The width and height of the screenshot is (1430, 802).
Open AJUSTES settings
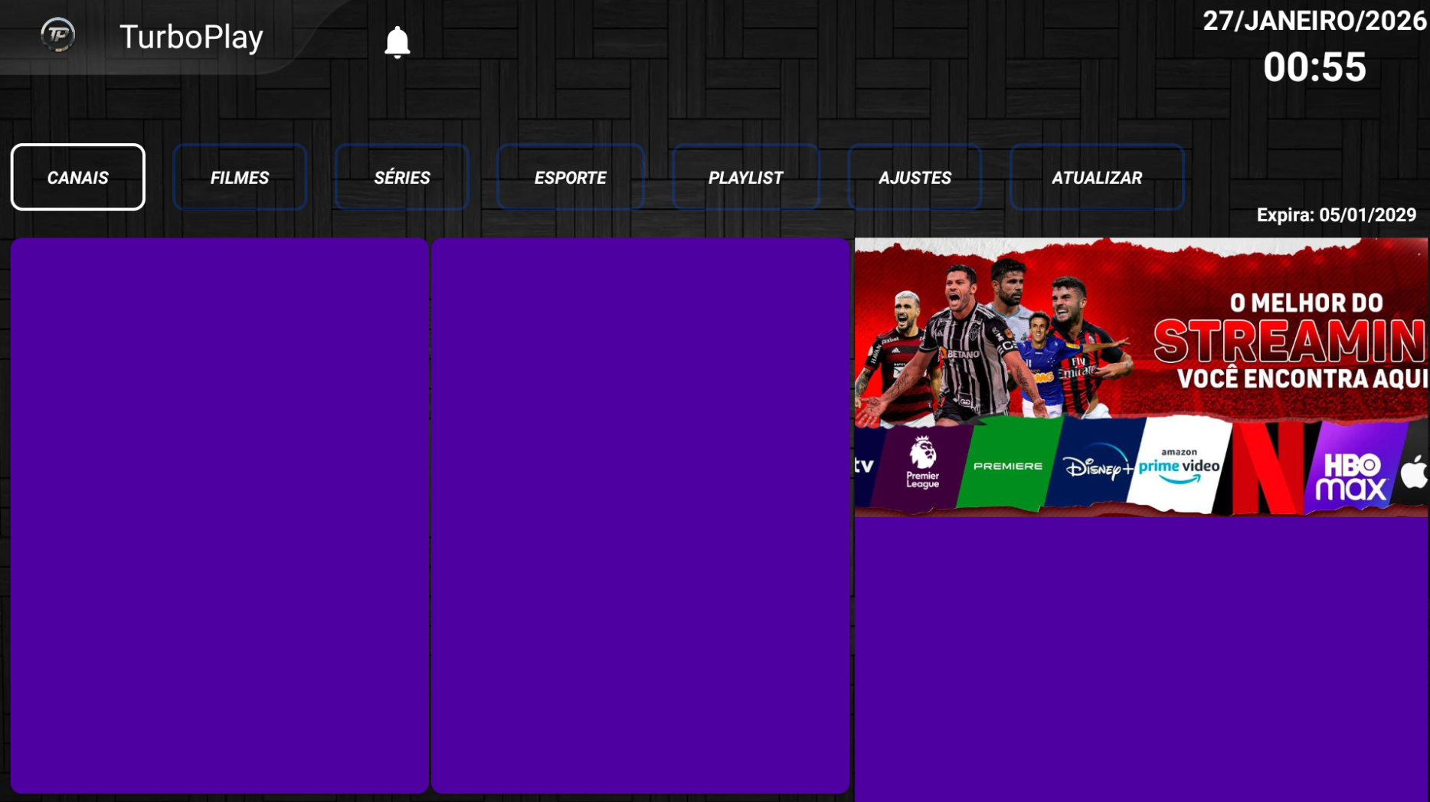(915, 177)
